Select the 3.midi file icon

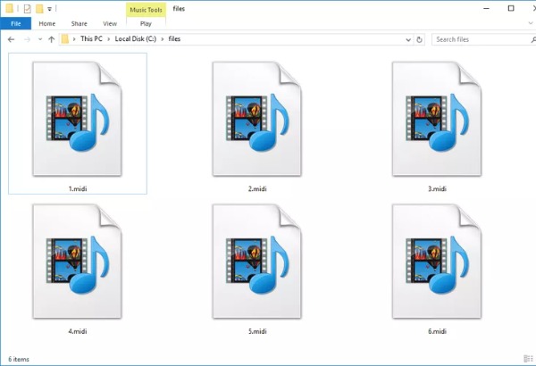pos(437,119)
